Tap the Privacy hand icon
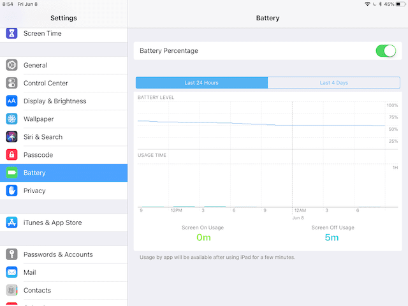 11,191
